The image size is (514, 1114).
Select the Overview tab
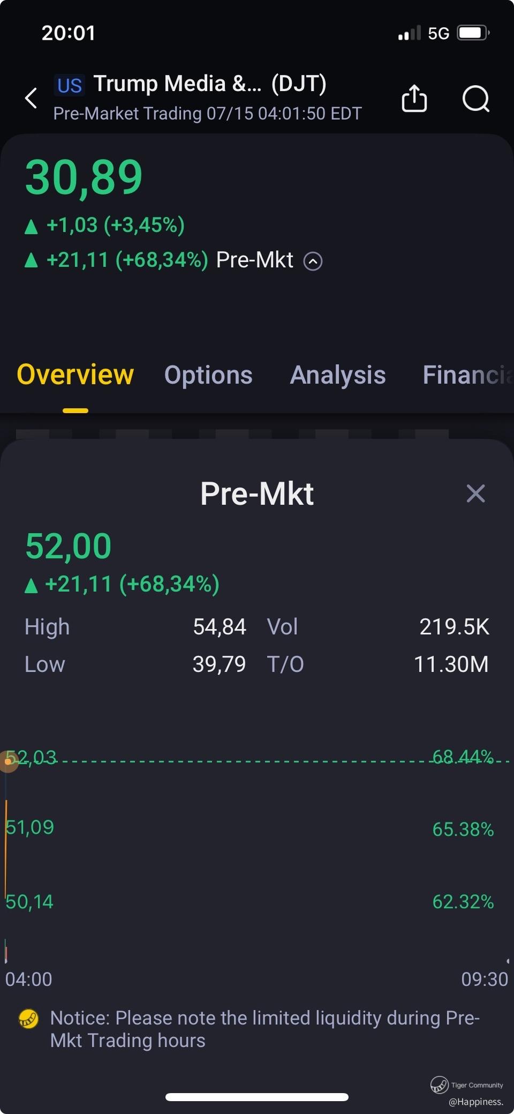point(75,375)
